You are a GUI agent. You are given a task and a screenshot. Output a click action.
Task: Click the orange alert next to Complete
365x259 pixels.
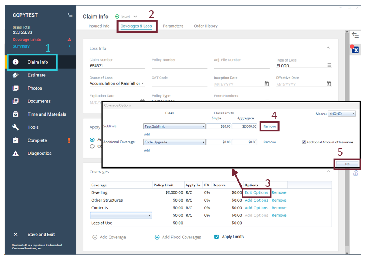(69, 140)
